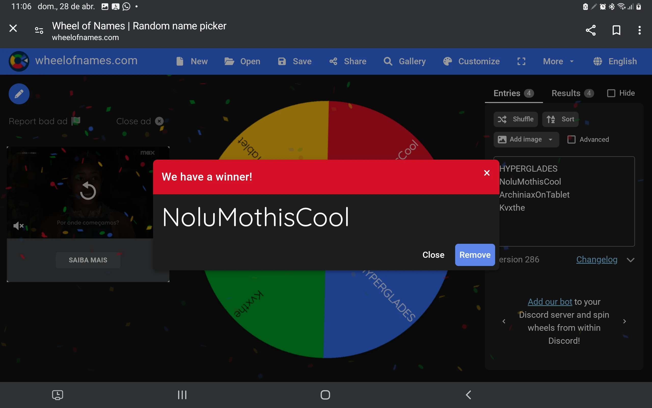Expand the version changelog chevron
Image resolution: width=652 pixels, height=408 pixels.
(630, 260)
